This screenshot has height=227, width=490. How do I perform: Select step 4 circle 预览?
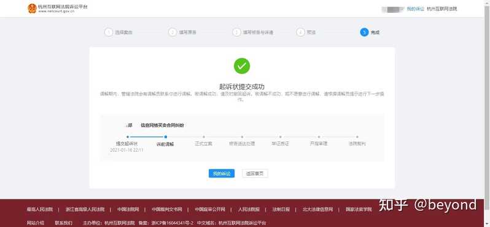300,32
